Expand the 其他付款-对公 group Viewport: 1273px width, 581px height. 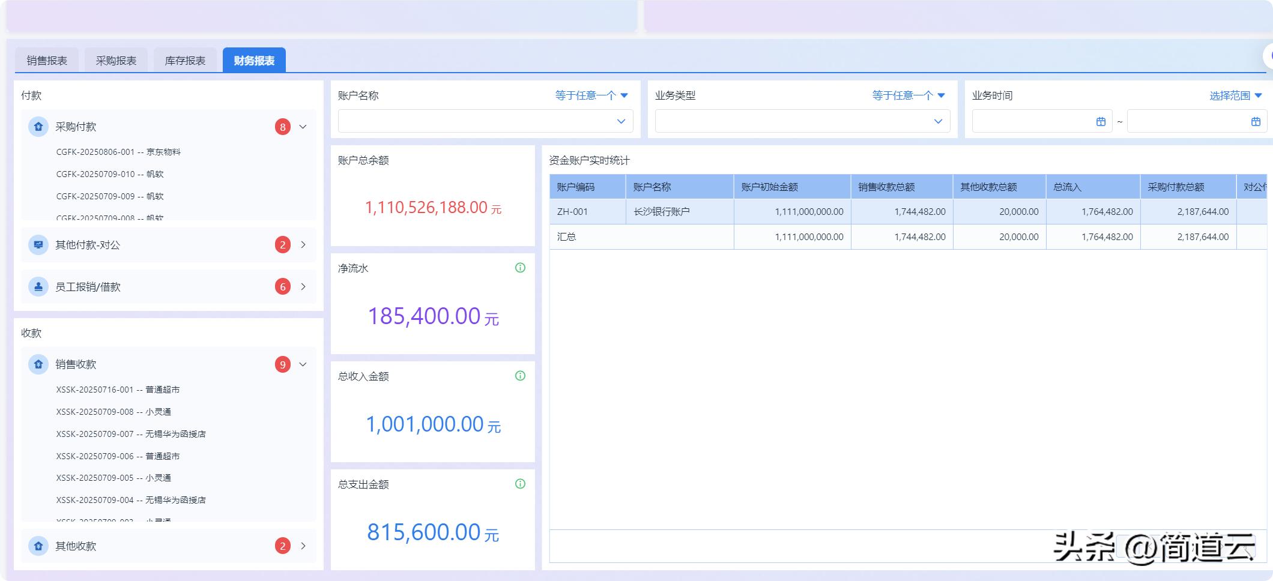click(x=303, y=245)
